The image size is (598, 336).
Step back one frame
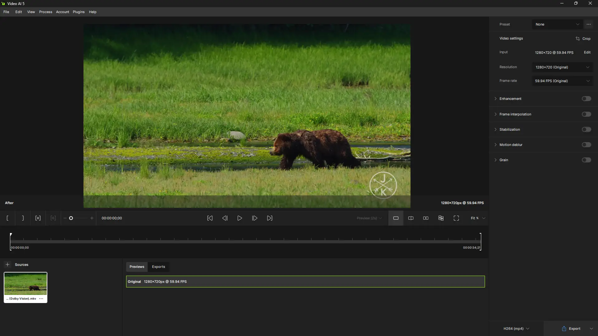pos(225,218)
